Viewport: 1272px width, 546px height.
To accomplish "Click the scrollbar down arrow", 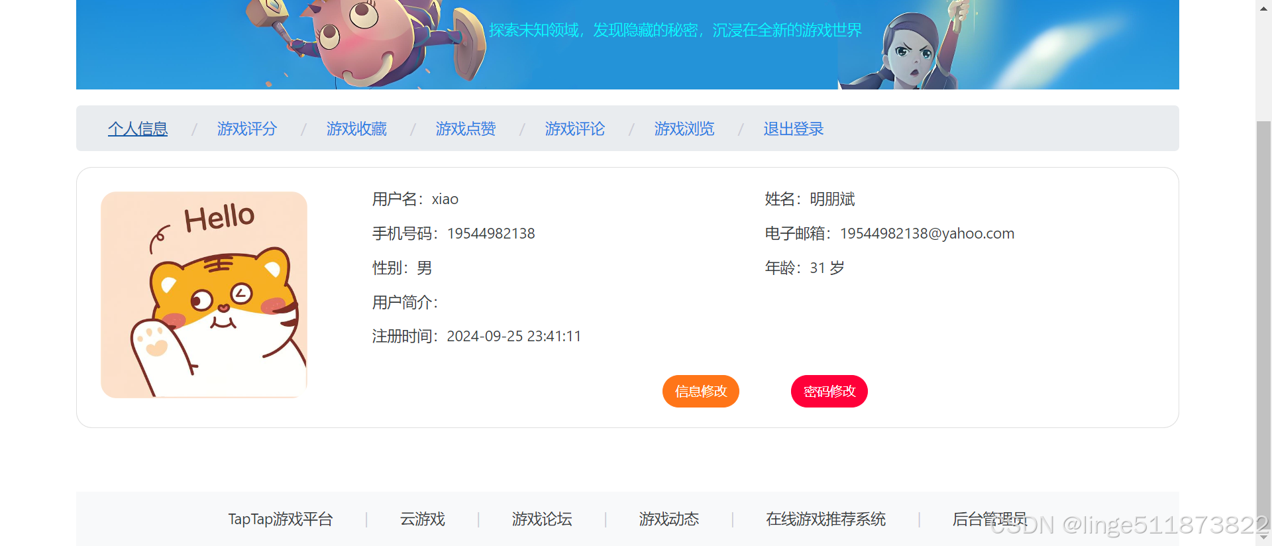I will (x=1264, y=537).
